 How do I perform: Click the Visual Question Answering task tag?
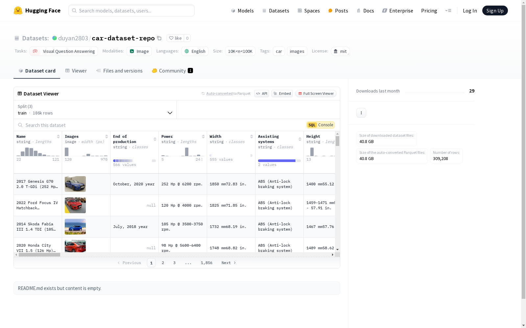(64, 51)
